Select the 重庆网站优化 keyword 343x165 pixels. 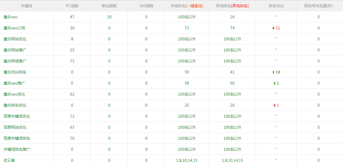pos(15,39)
